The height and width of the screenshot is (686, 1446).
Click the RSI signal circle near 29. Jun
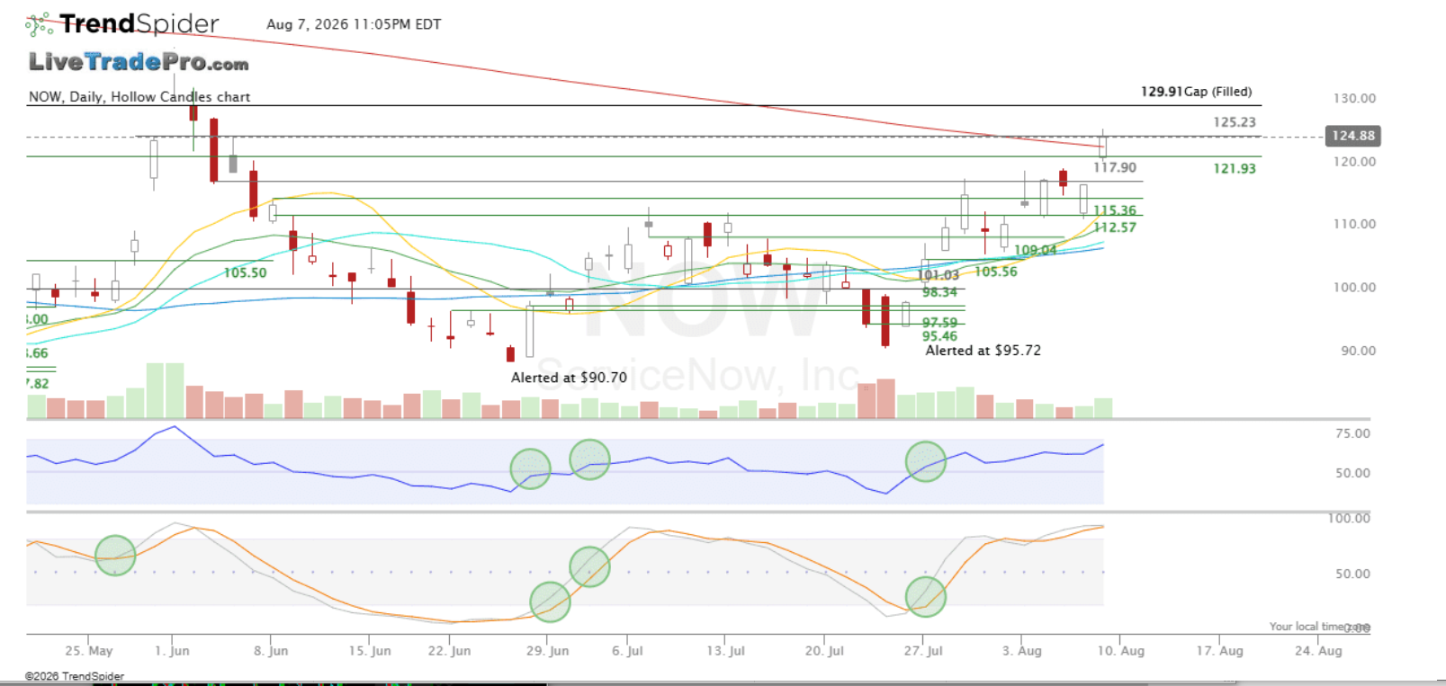(x=530, y=469)
